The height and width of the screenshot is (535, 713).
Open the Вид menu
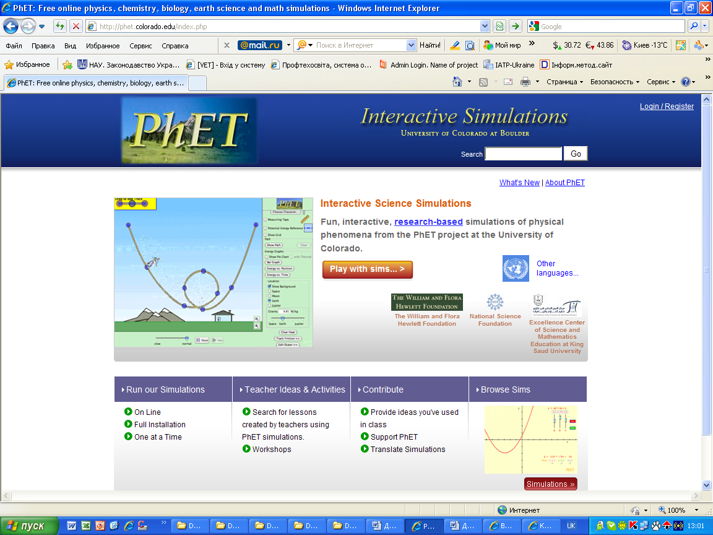tap(70, 45)
